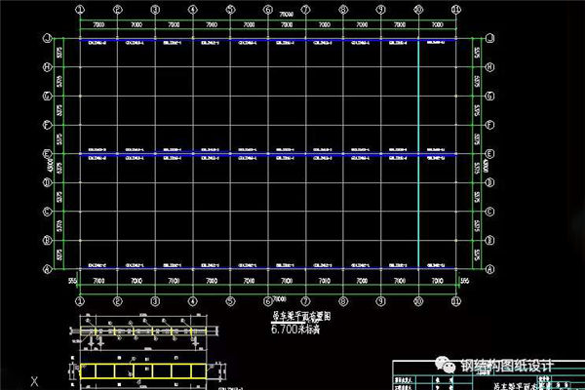This screenshot has height=390, width=585.
Task: Select top-right grid axis bubble 11
Action: (x=456, y=9)
